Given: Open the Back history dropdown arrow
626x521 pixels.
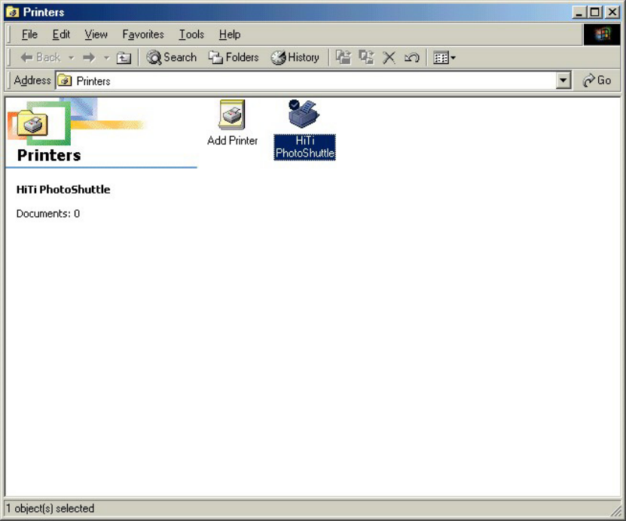Looking at the screenshot, I should click(x=72, y=57).
